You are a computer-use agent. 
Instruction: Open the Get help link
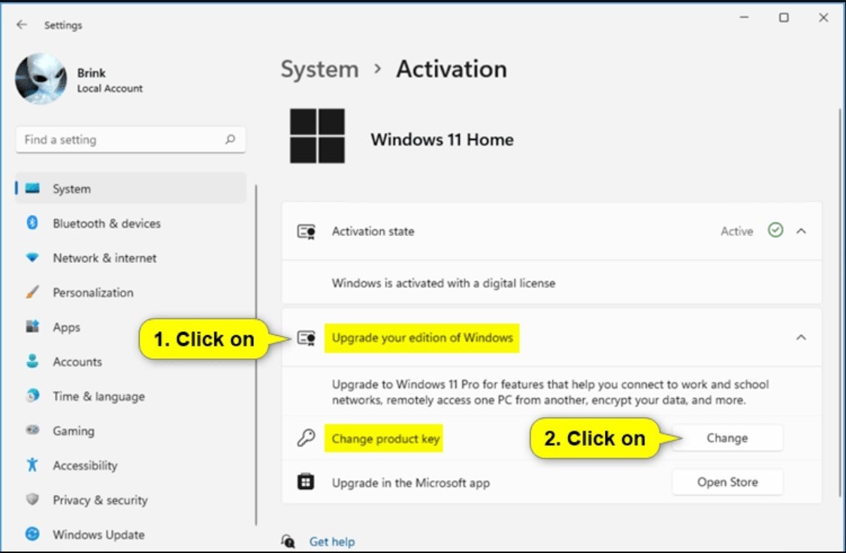tap(331, 541)
